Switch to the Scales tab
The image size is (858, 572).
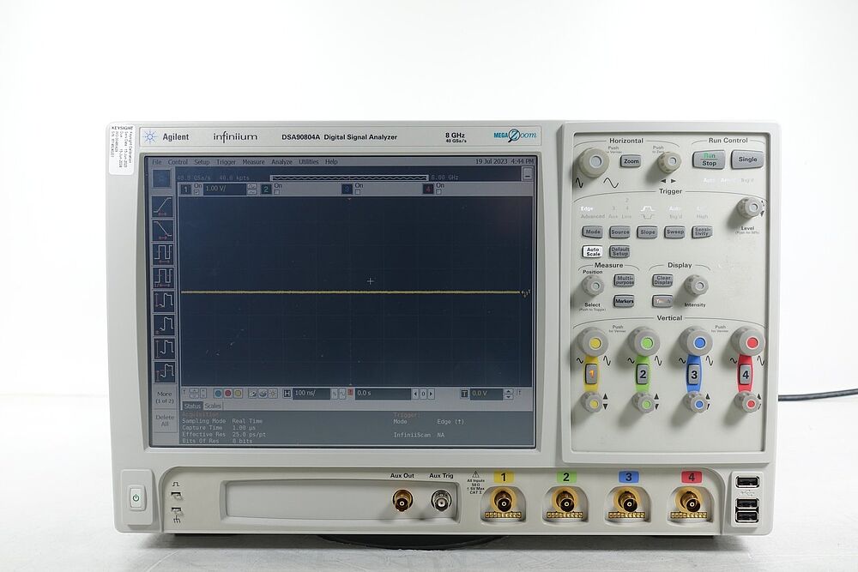pyautogui.click(x=213, y=406)
